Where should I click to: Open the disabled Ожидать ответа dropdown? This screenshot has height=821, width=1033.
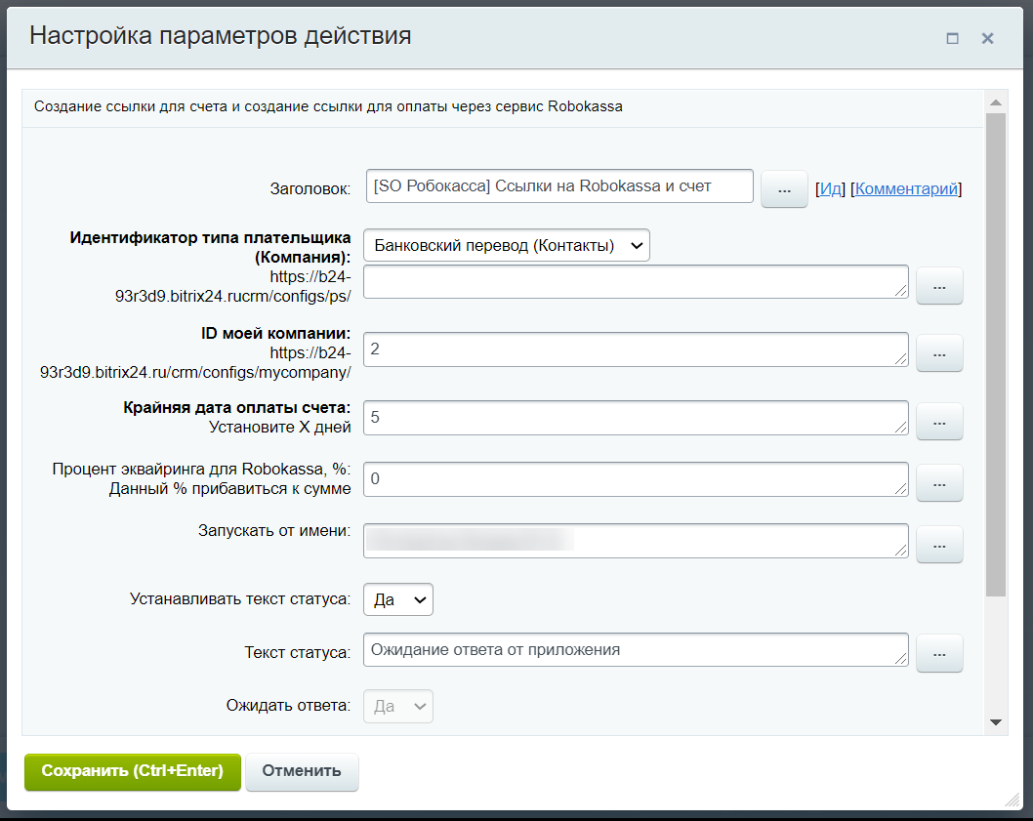click(x=397, y=706)
